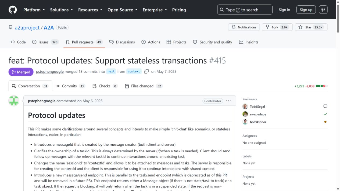
Task: Open the Discussions tab
Action: click(122, 42)
